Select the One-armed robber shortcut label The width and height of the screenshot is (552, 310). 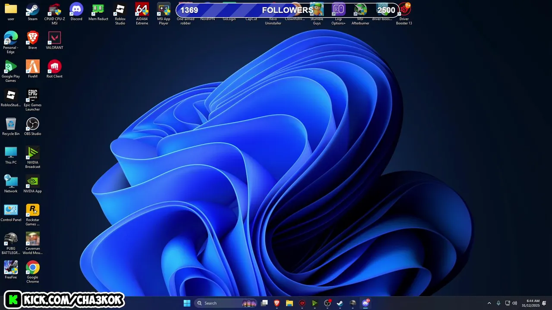(185, 21)
